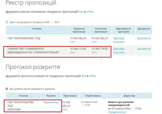Viewport: 162px width, 114px height.
Task: Open criteria answers for ТЕХПРОМСЕРВІС ЛТД
Action: (x=119, y=40)
